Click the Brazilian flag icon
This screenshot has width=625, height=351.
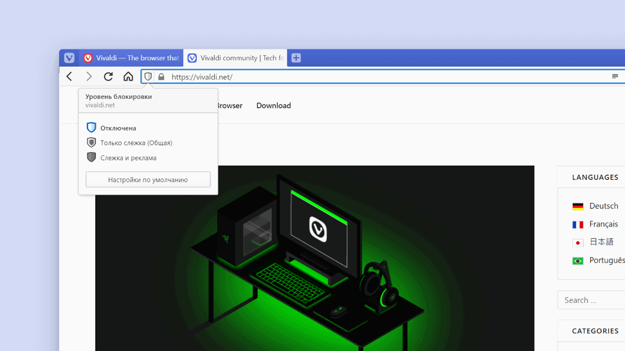coord(577,261)
